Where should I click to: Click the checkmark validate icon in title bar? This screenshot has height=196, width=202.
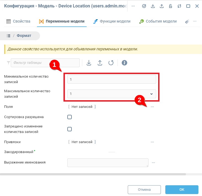(x=144, y=6)
